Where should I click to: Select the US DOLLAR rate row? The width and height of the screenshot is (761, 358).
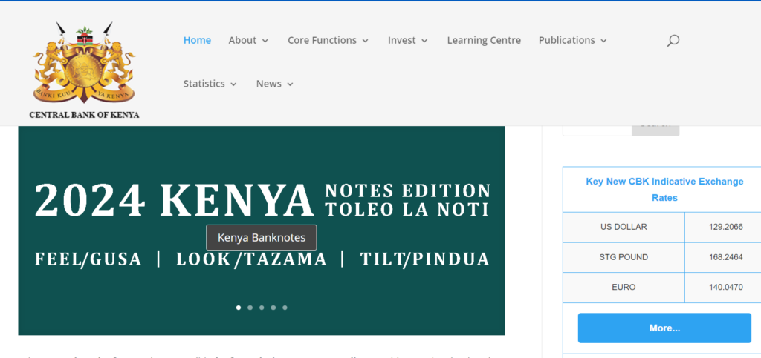[624, 227]
